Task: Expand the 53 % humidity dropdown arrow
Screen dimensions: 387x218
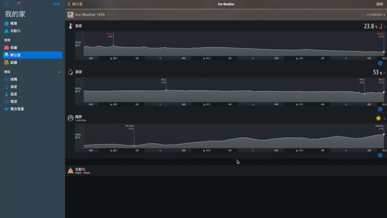Action: [x=384, y=72]
